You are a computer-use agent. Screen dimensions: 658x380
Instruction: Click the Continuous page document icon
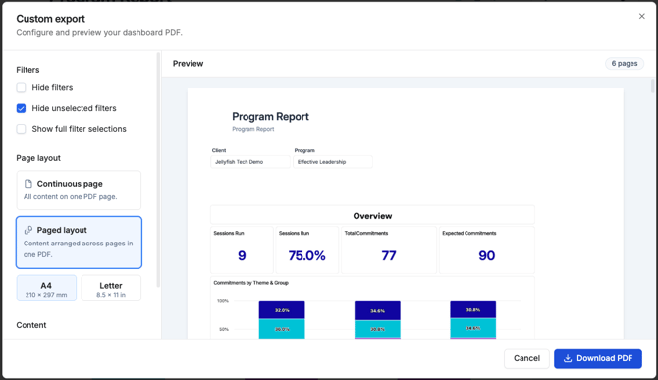click(x=28, y=184)
